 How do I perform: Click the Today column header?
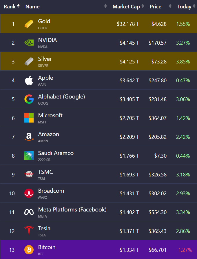coord(184,7)
